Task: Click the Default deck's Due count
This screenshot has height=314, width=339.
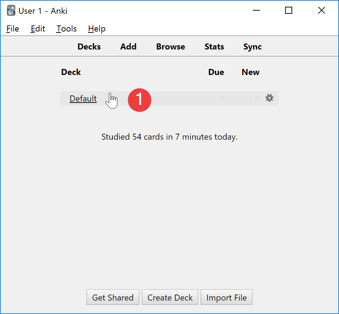Action: click(222, 99)
